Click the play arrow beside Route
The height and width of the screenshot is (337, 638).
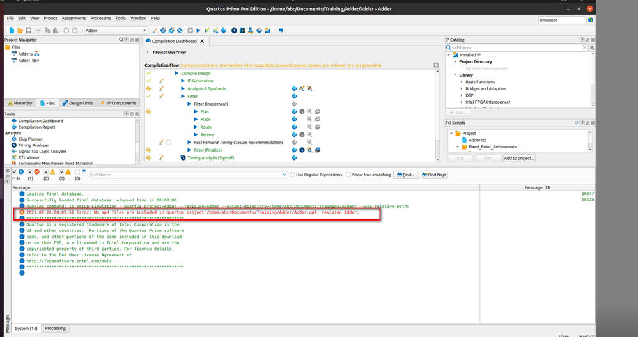pyautogui.click(x=196, y=127)
